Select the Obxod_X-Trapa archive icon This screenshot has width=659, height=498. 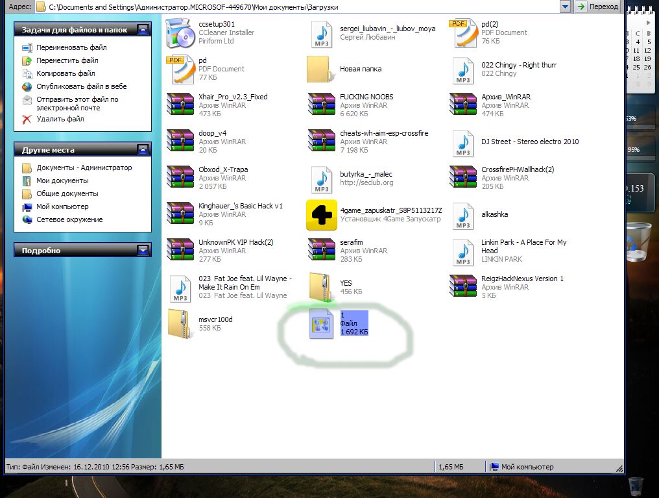pyautogui.click(x=180, y=177)
